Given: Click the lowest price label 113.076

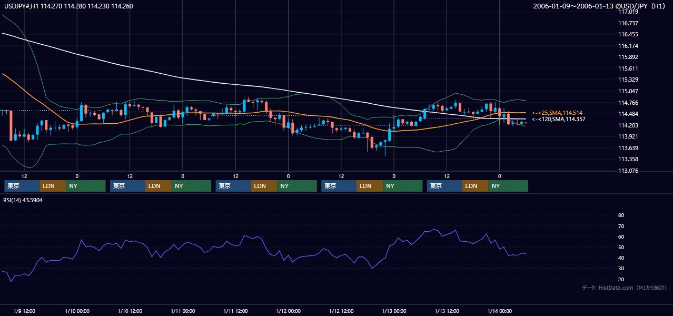Looking at the screenshot, I should click(x=628, y=171).
